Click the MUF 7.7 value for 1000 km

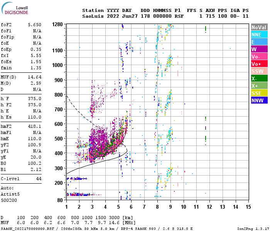click(88, 223)
